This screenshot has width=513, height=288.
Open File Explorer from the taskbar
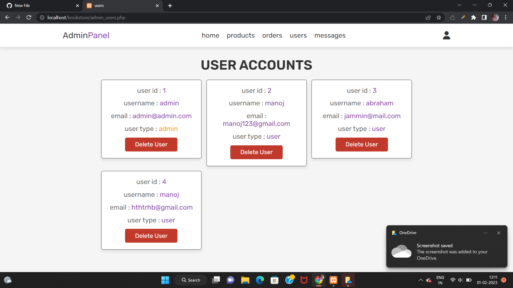(x=245, y=280)
